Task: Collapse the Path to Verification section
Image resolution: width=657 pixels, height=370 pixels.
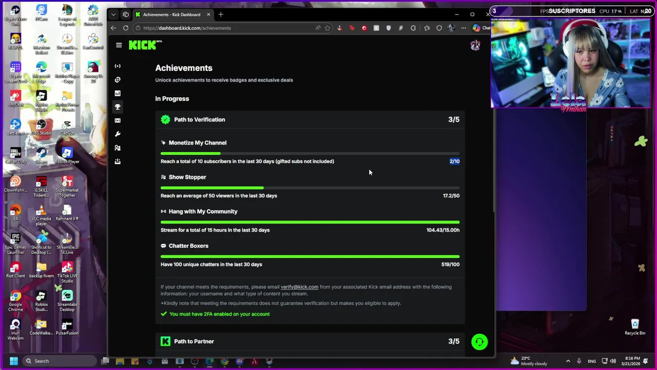Action: [310, 119]
